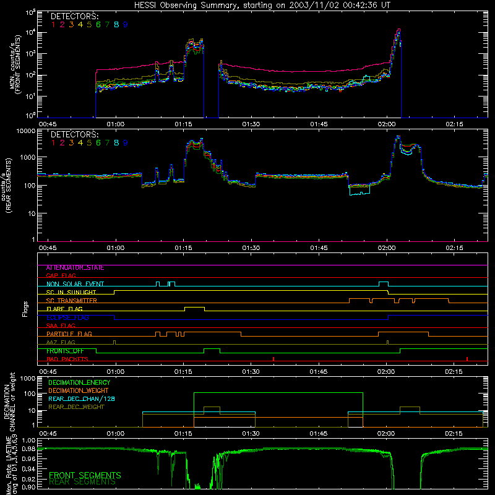The width and height of the screenshot is (495, 495).
Task: Click the 0.94 tick label on livetime axis
Action: click(29, 468)
